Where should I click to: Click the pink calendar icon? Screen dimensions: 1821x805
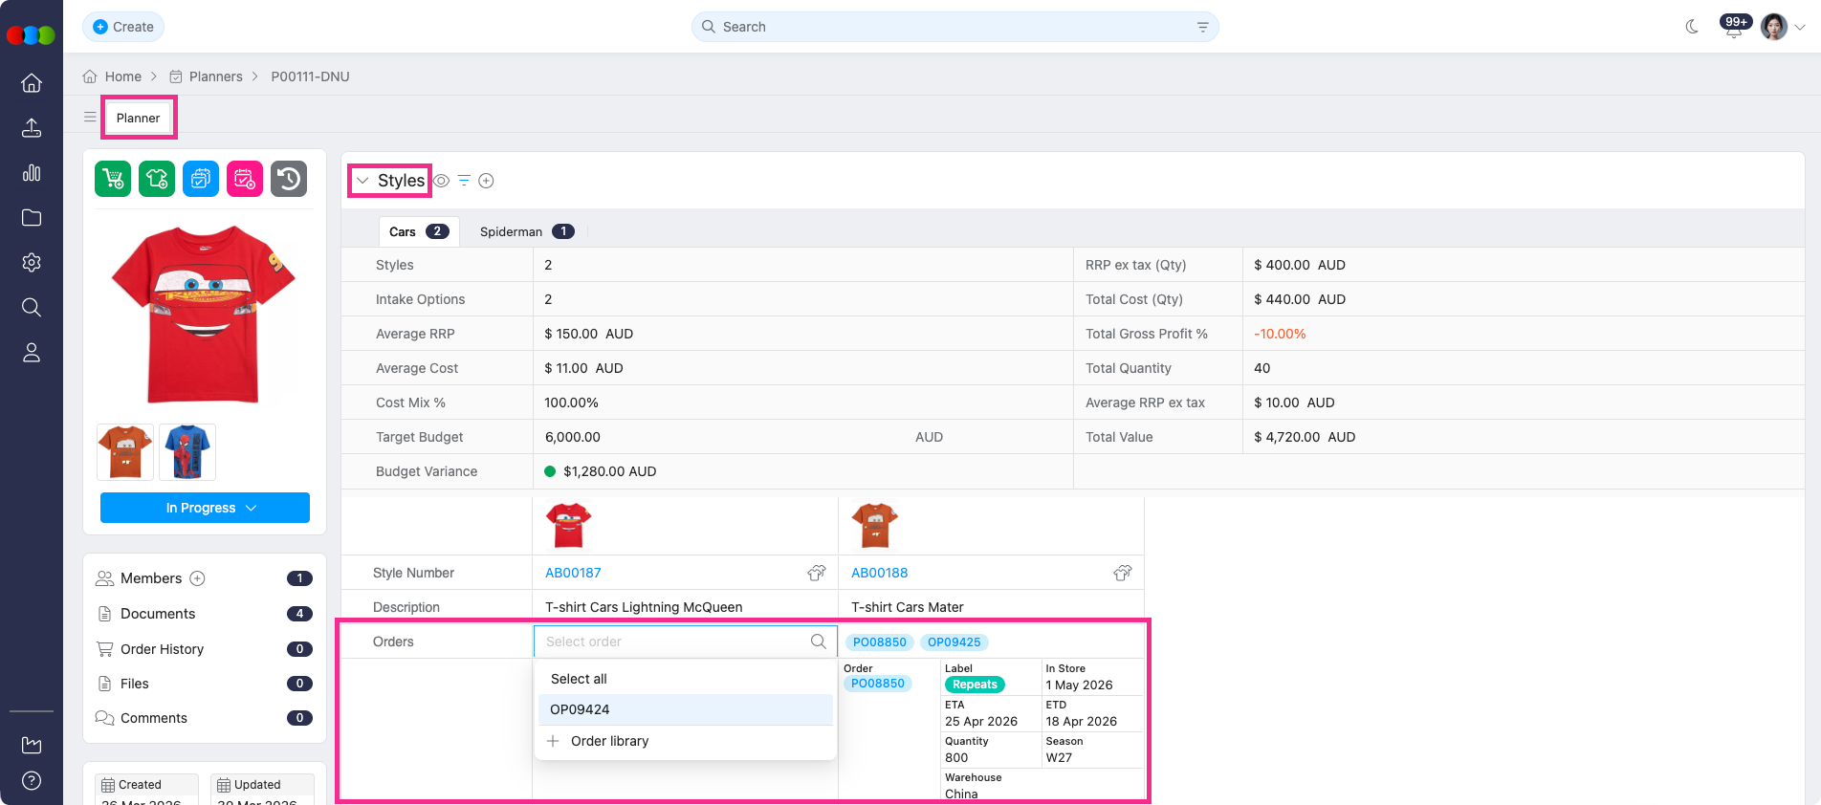[x=245, y=179]
